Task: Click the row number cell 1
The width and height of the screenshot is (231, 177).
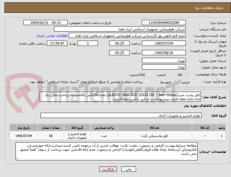Action: tap(221, 136)
